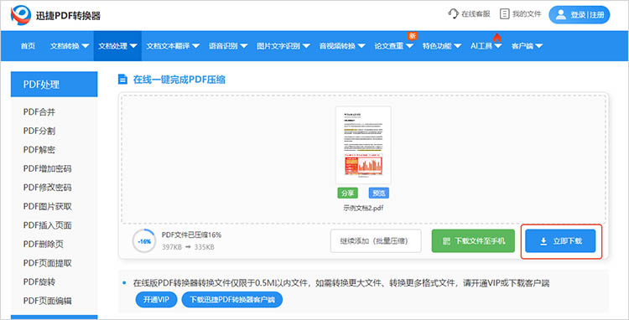The image size is (629, 320).
Task: Click 继续添加（批量压缩） button
Action: click(x=376, y=241)
